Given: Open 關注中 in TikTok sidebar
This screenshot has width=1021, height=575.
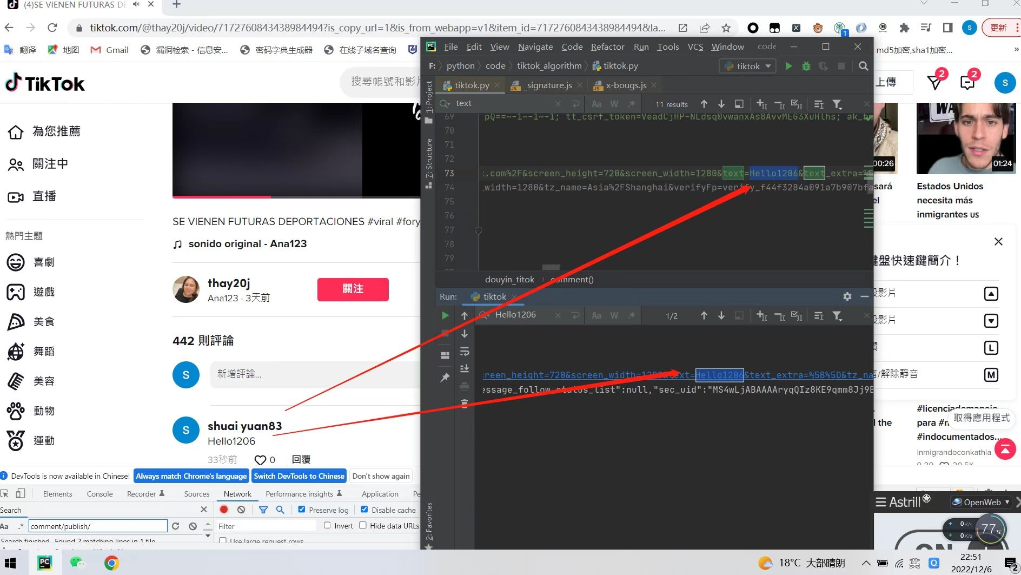Looking at the screenshot, I should (x=38, y=164).
